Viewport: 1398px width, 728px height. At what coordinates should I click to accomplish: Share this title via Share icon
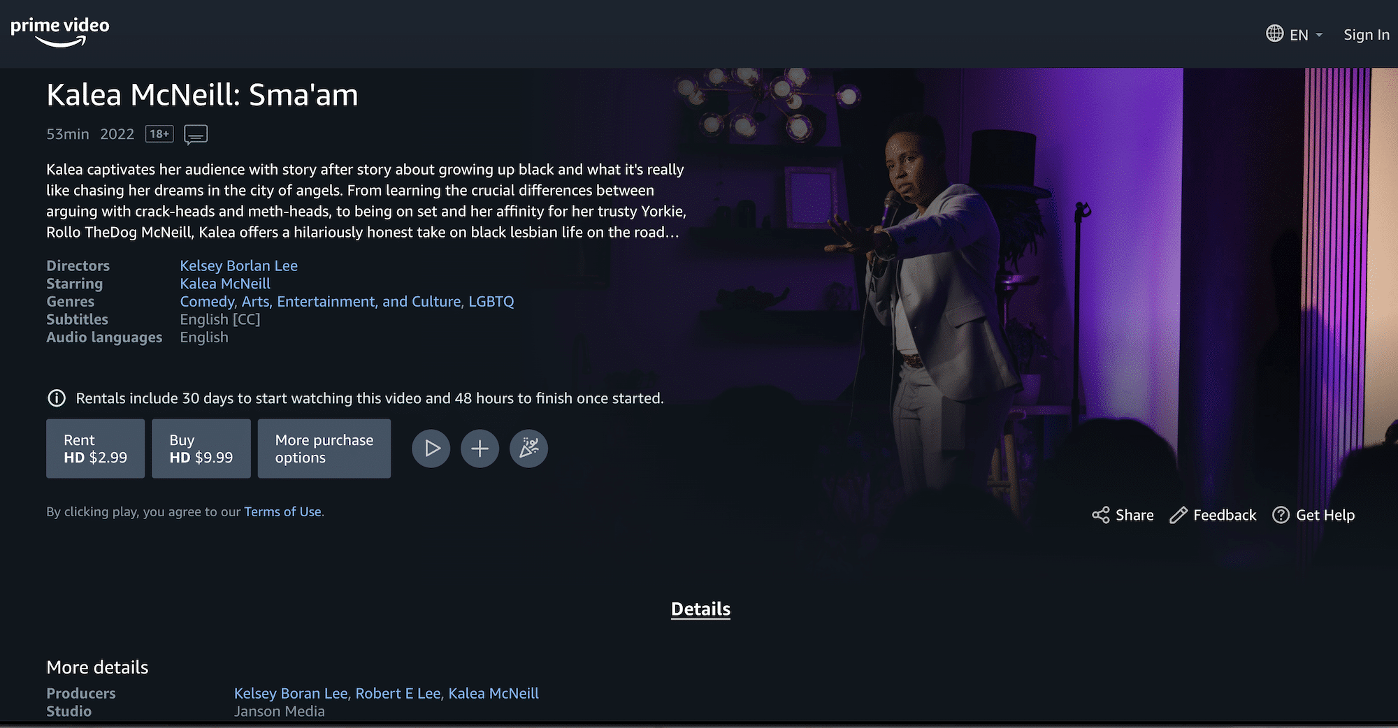point(1101,515)
